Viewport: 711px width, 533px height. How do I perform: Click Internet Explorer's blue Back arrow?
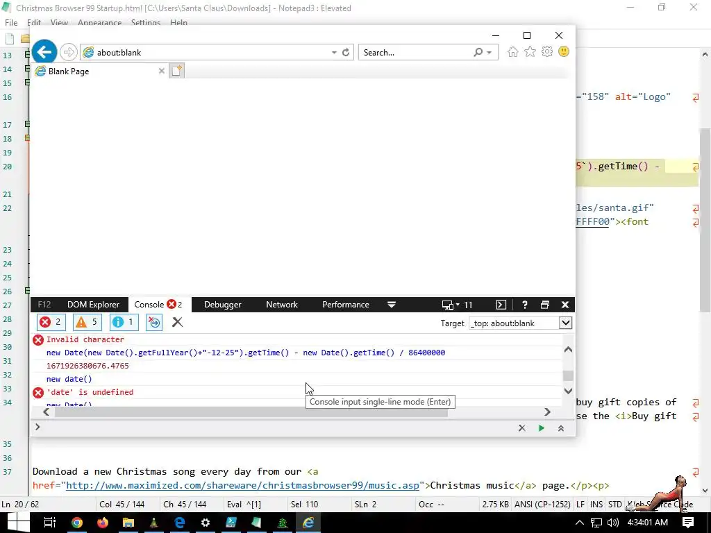44,52
